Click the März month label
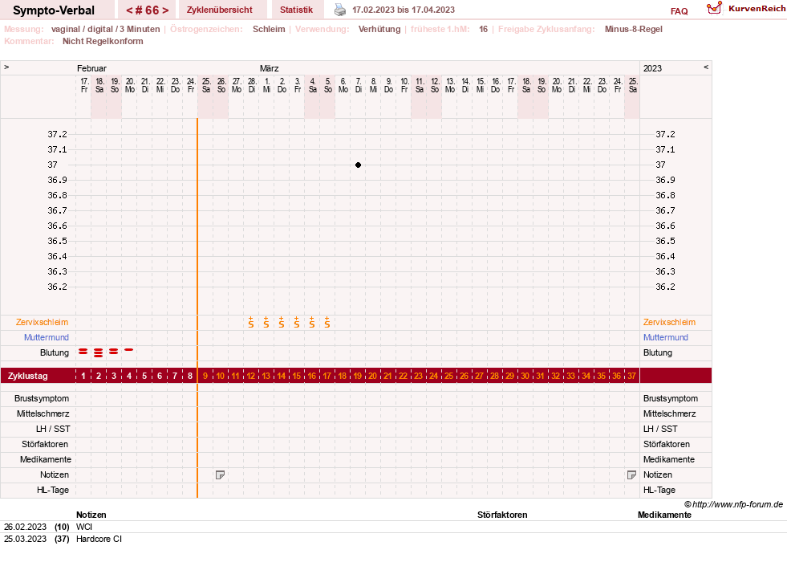Image resolution: width=787 pixels, height=562 pixels. (269, 68)
